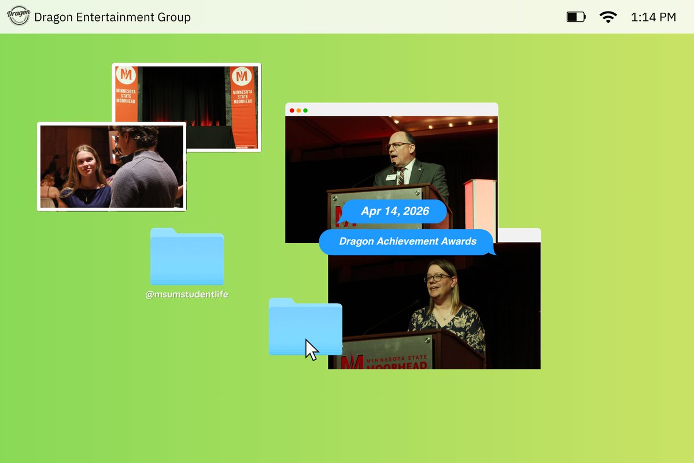Click the red close dot on the speaker window
Screen dimensions: 694x463
292,110
